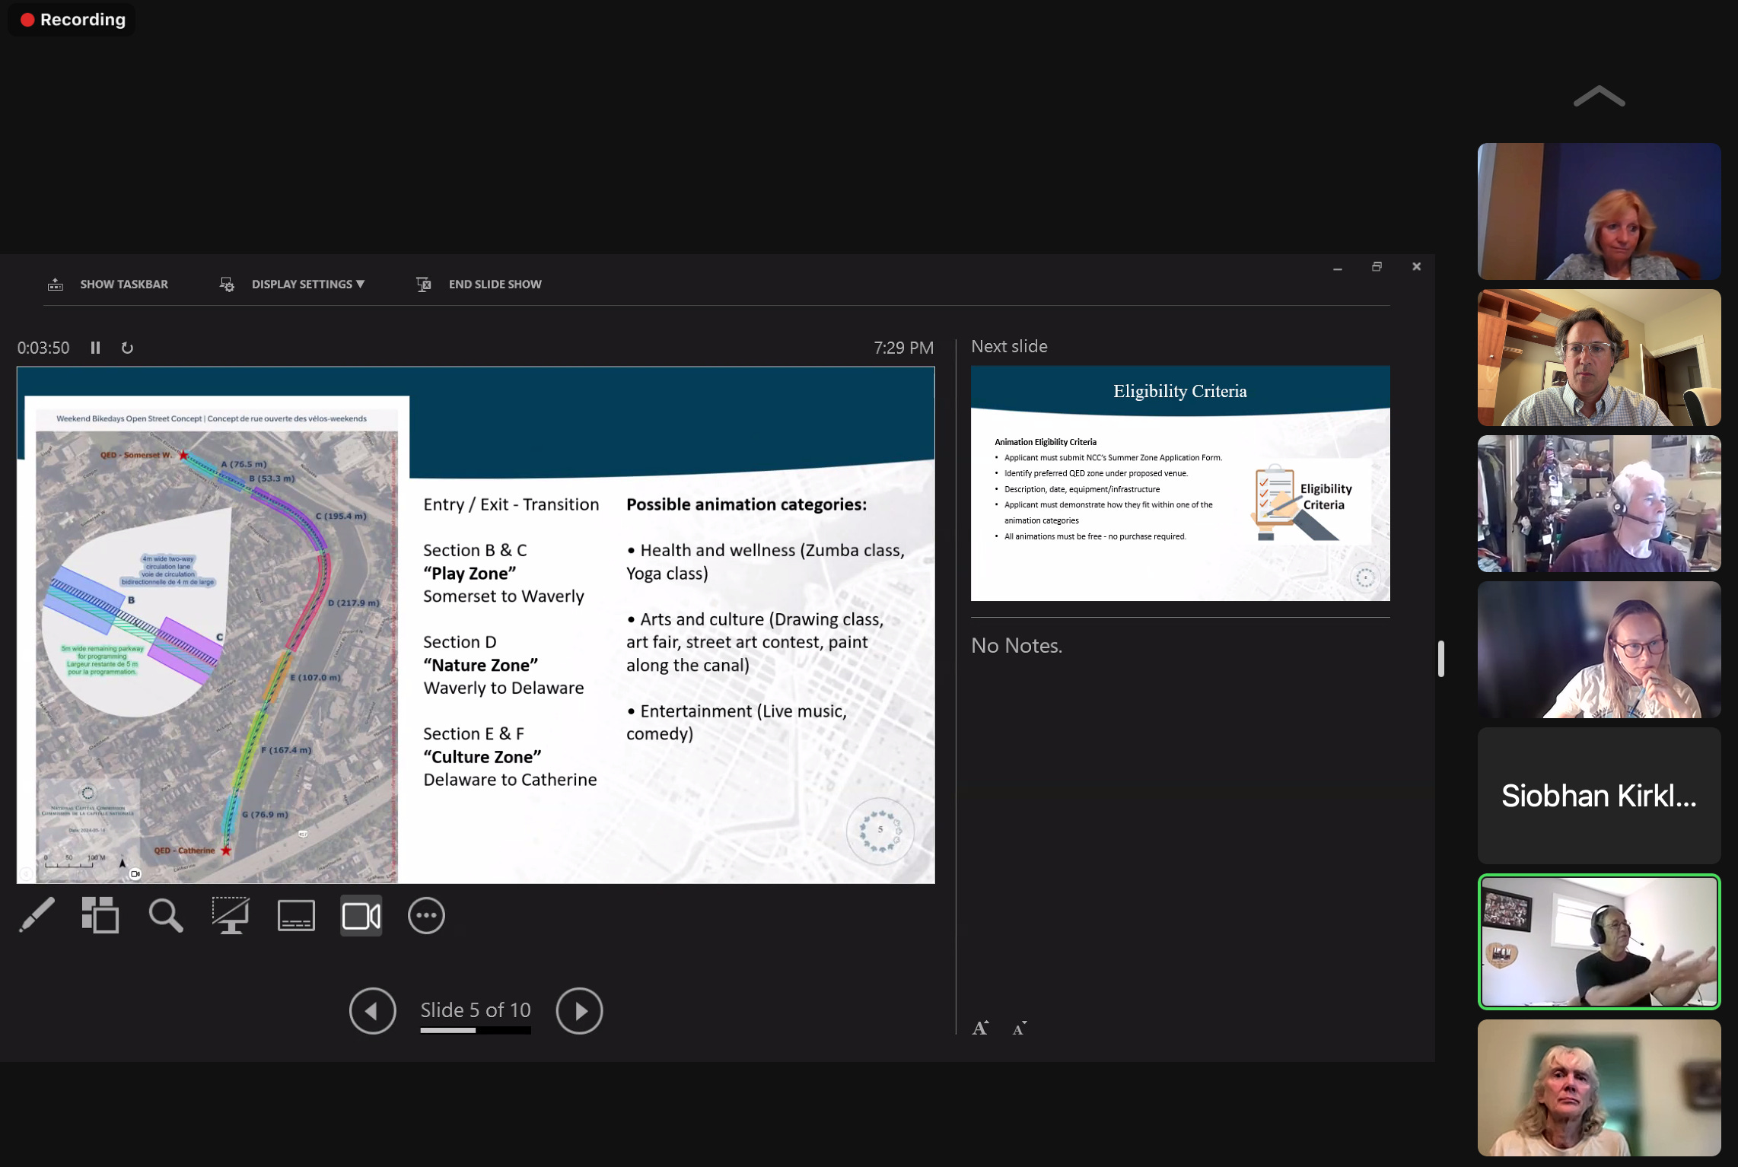Toggle subtitles on the presentation
This screenshot has height=1167, width=1738.
(x=295, y=915)
